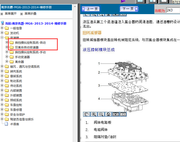This screenshot has width=180, height=142.
Task: Expand 双离合自动变速器 node
Action: [x=7, y=47]
